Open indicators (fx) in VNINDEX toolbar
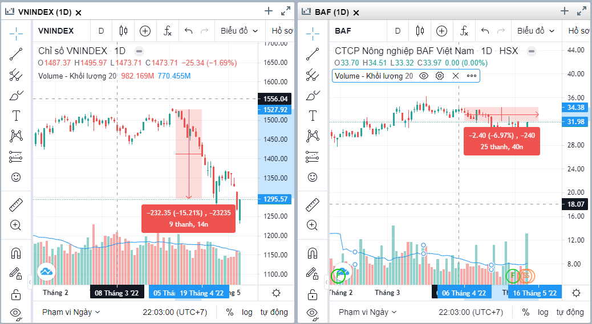 click(x=168, y=31)
